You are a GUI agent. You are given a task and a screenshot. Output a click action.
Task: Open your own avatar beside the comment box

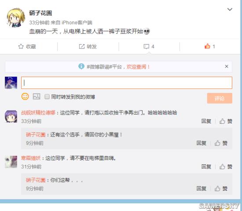11,83
